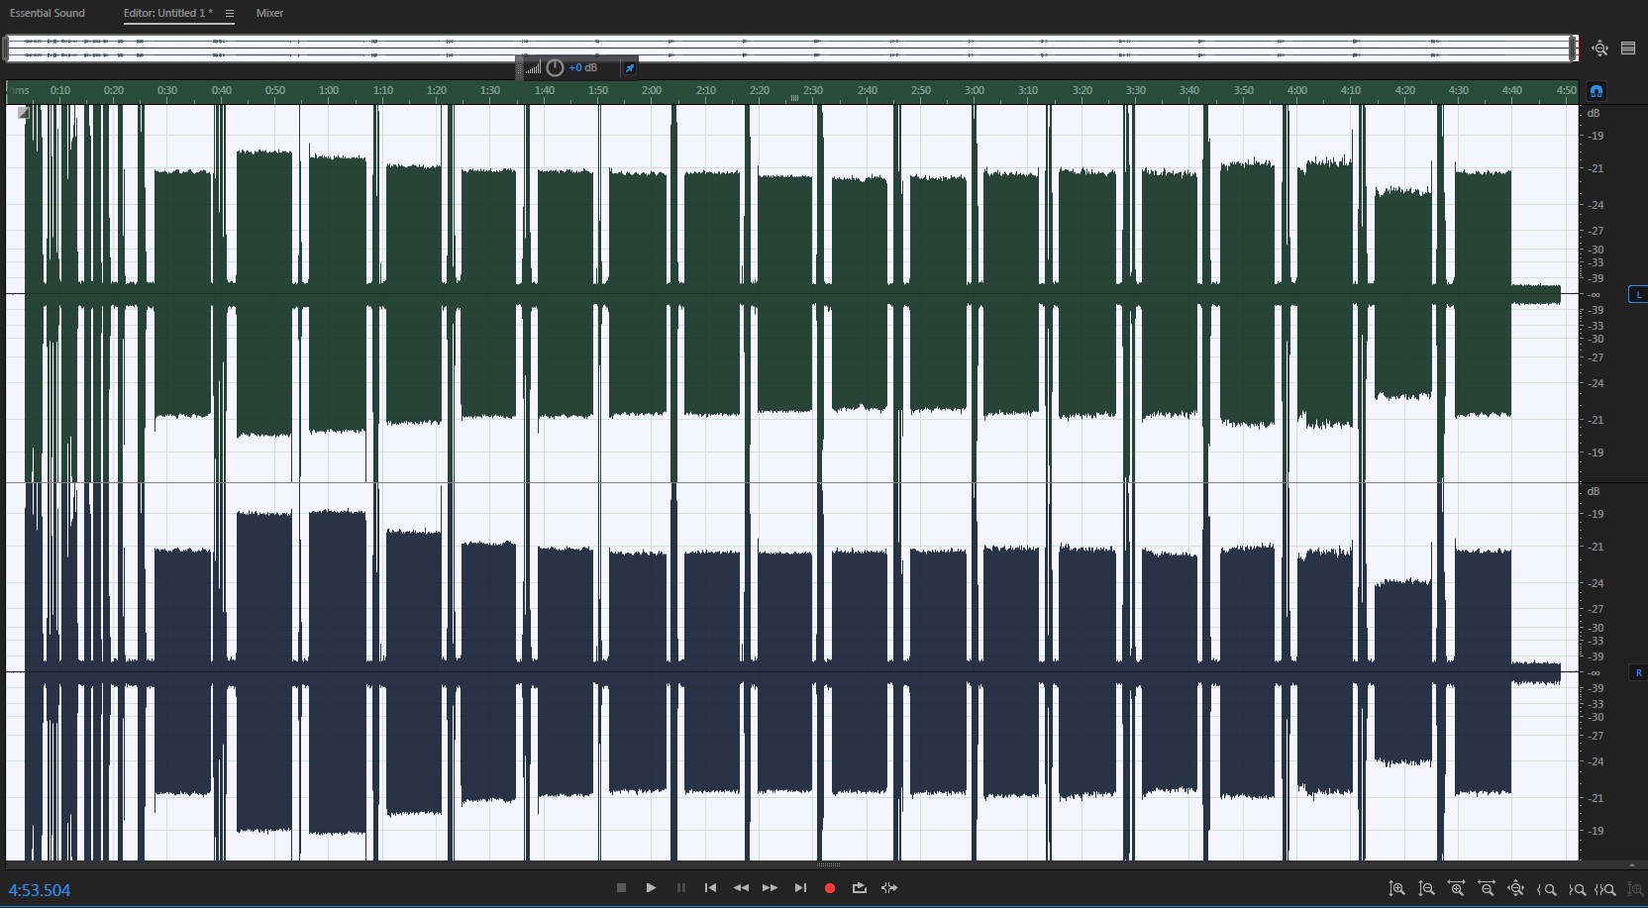Screen dimensions: 1648x908
Task: Click the +0 dB gain knob
Action: coord(555,67)
